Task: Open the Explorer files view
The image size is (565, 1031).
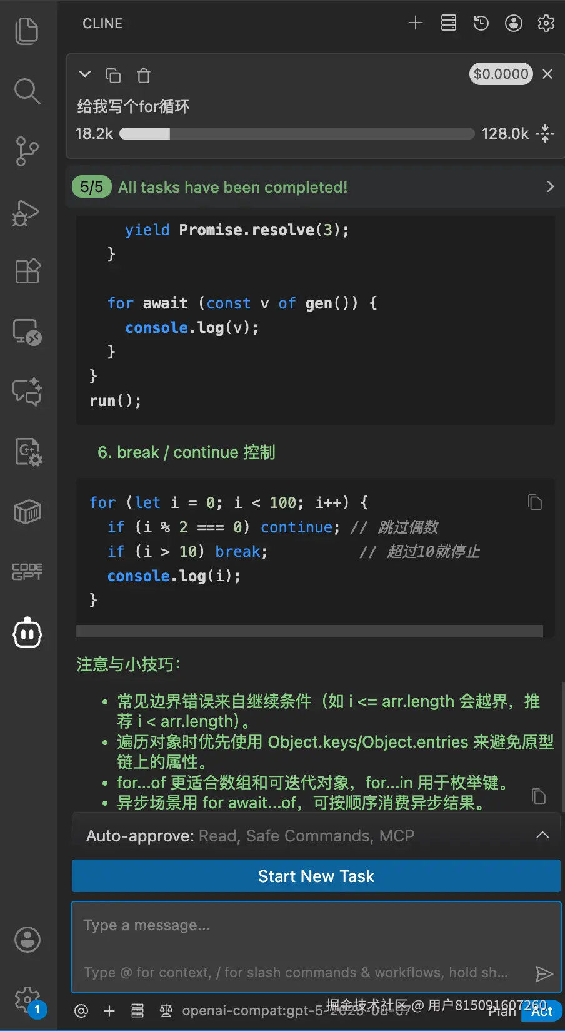Action: point(27,31)
